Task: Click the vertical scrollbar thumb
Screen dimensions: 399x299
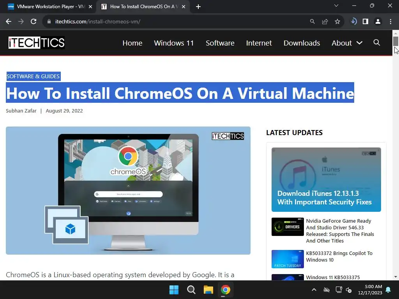Action: (x=395, y=41)
